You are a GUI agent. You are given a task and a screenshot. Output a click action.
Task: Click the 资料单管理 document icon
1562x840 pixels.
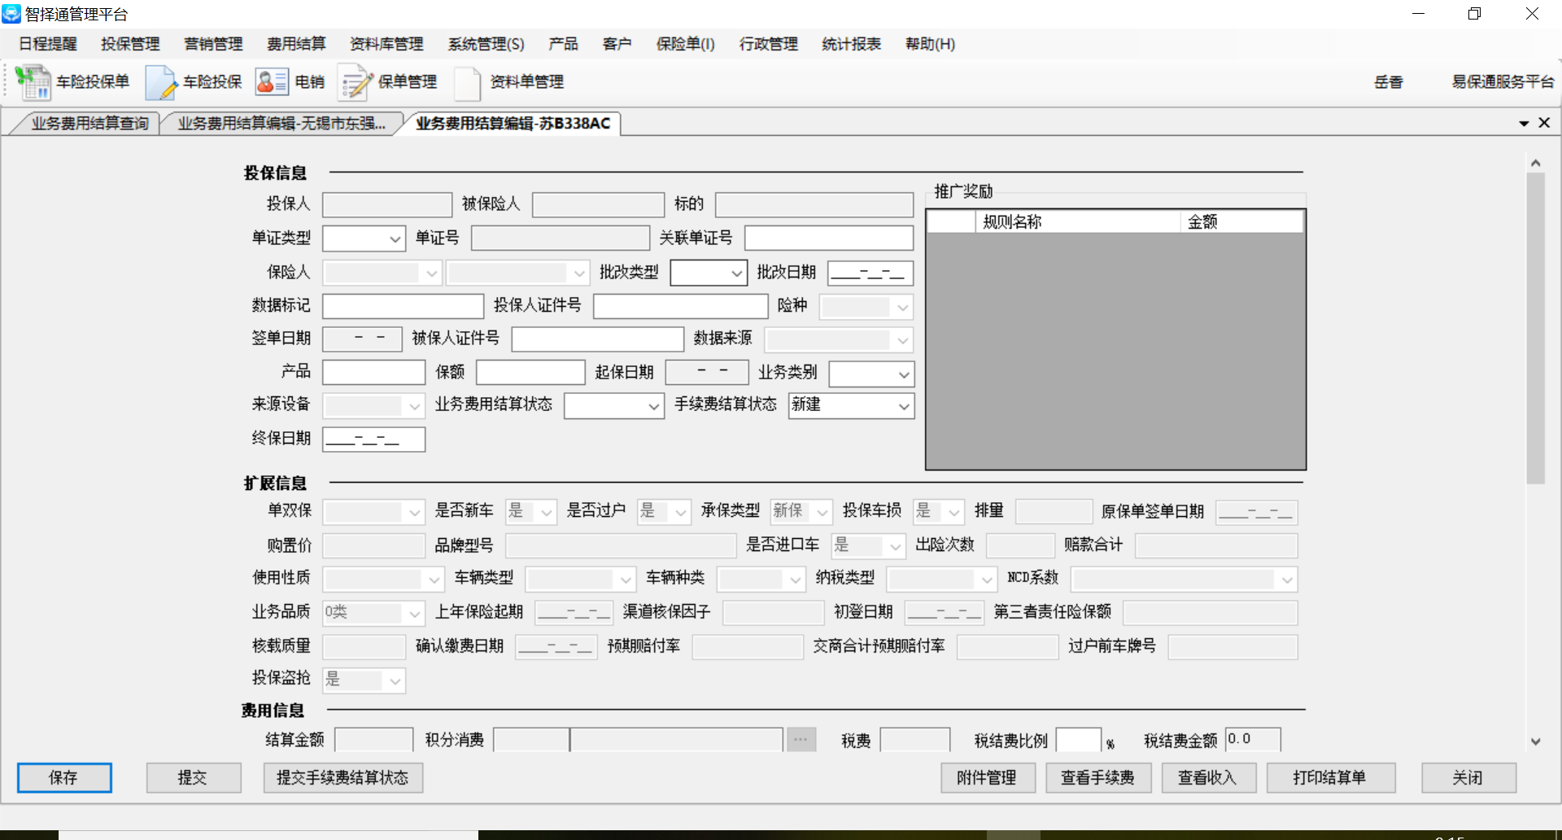467,82
